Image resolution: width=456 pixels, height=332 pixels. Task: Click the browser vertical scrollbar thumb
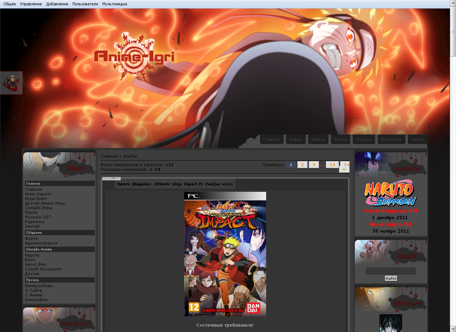click(x=453, y=31)
